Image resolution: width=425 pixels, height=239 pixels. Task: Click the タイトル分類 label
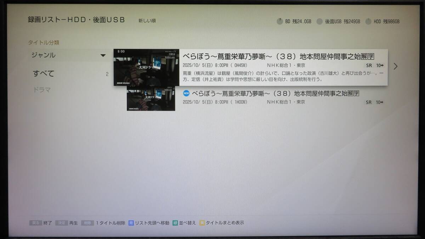[44, 43]
